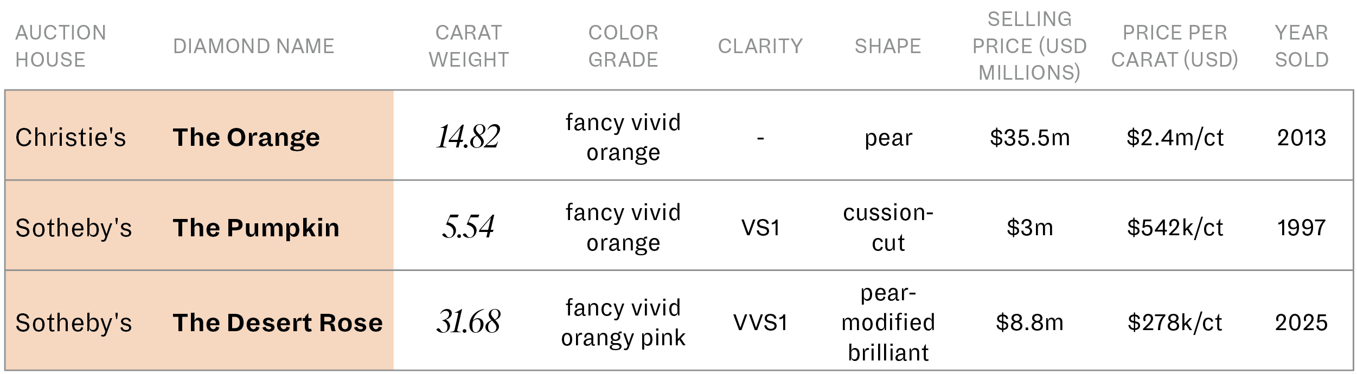Click the Auction House column header
Screen dimensions: 1357x374
[61, 46]
